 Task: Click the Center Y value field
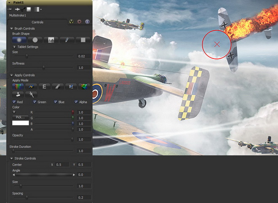[84, 165]
